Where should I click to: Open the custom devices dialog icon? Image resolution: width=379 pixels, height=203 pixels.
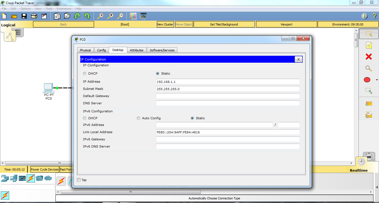(143, 16)
